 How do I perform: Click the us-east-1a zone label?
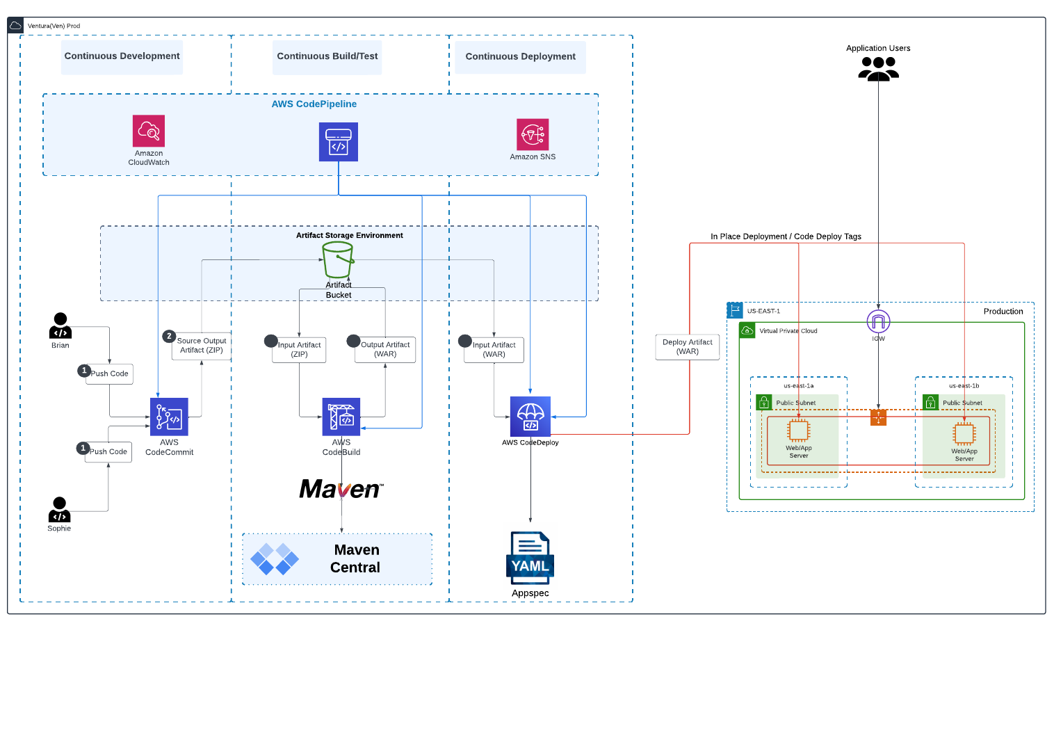tap(798, 386)
